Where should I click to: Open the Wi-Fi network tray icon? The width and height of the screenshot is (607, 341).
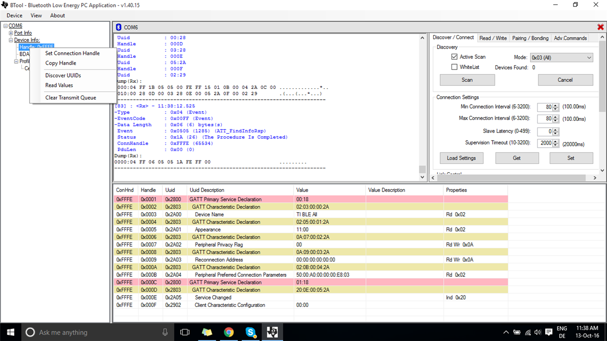point(528,332)
